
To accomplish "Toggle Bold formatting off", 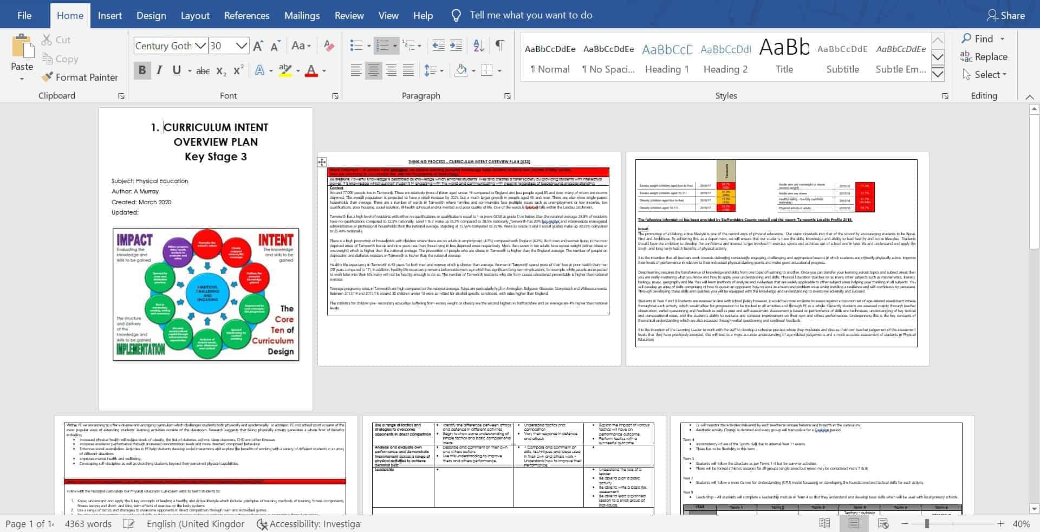I will coord(142,70).
